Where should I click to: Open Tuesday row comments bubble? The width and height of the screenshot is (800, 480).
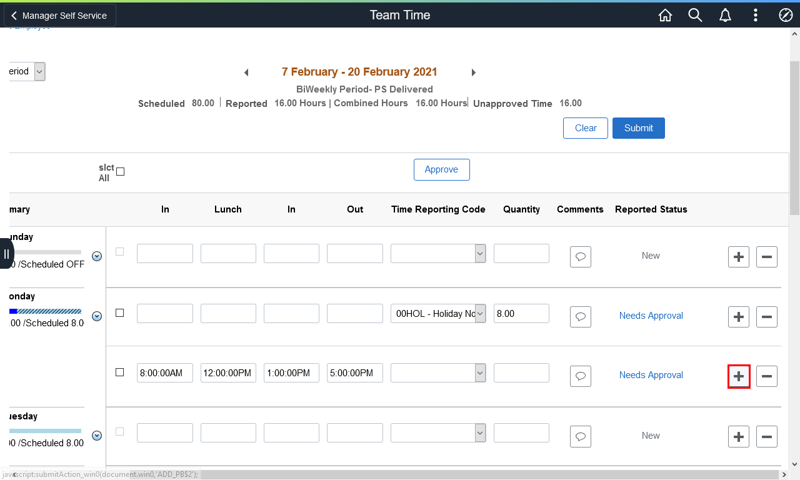coord(581,436)
